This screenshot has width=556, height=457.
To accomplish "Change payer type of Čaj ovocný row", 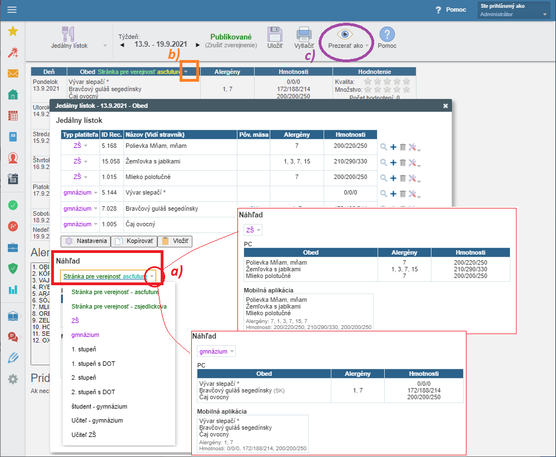I will (x=81, y=224).
